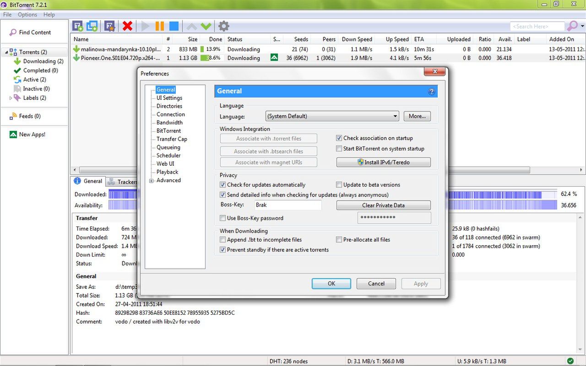Click the malinowa-mandarynka torrent download icon
The image size is (586, 366).
76,49
